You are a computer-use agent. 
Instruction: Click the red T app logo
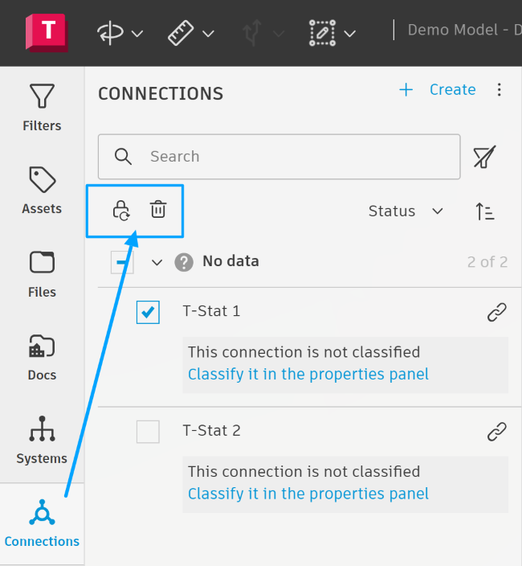pos(46,32)
